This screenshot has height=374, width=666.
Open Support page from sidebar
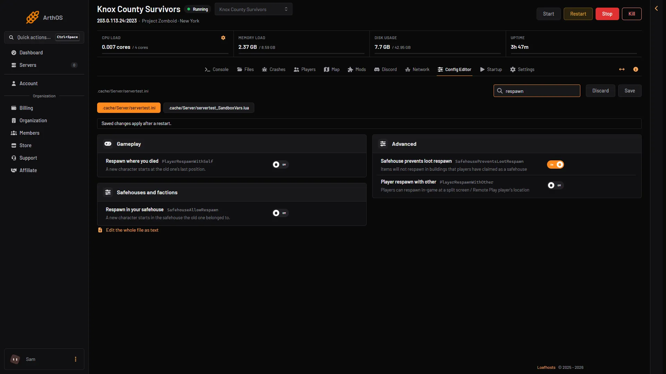coord(44,158)
